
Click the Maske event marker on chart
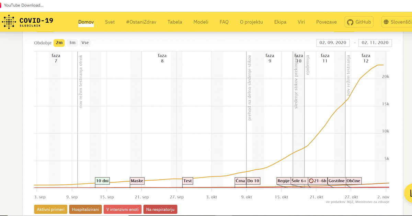[x=137, y=181]
